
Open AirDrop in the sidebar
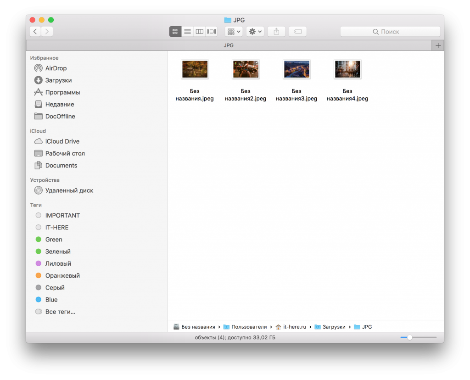point(56,68)
